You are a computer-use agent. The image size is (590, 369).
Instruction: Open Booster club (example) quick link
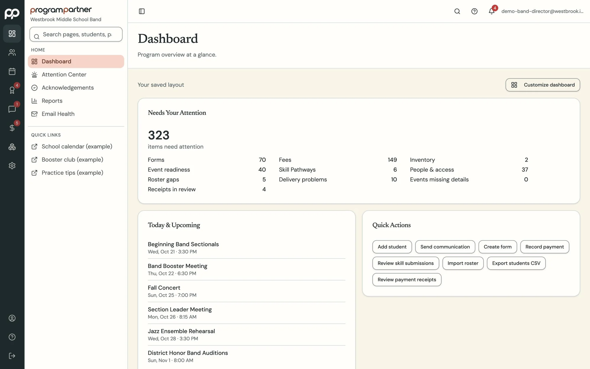click(76, 160)
